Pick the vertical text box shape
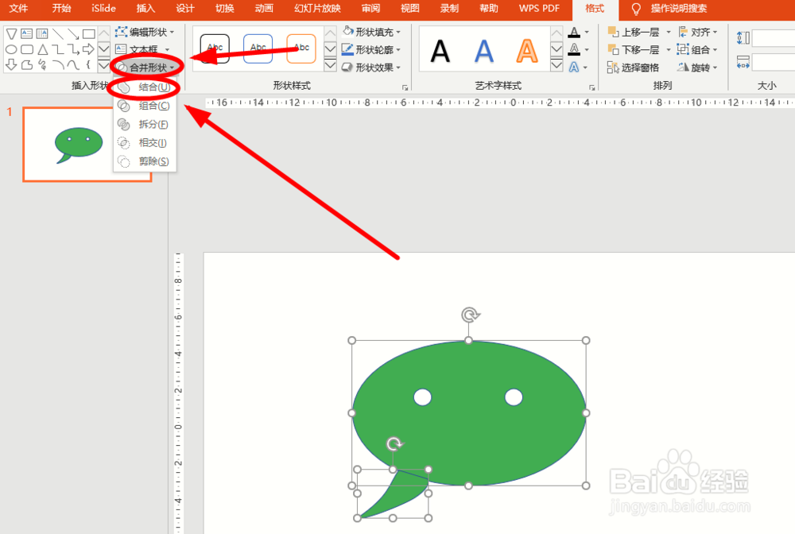795x534 pixels. pos(42,34)
